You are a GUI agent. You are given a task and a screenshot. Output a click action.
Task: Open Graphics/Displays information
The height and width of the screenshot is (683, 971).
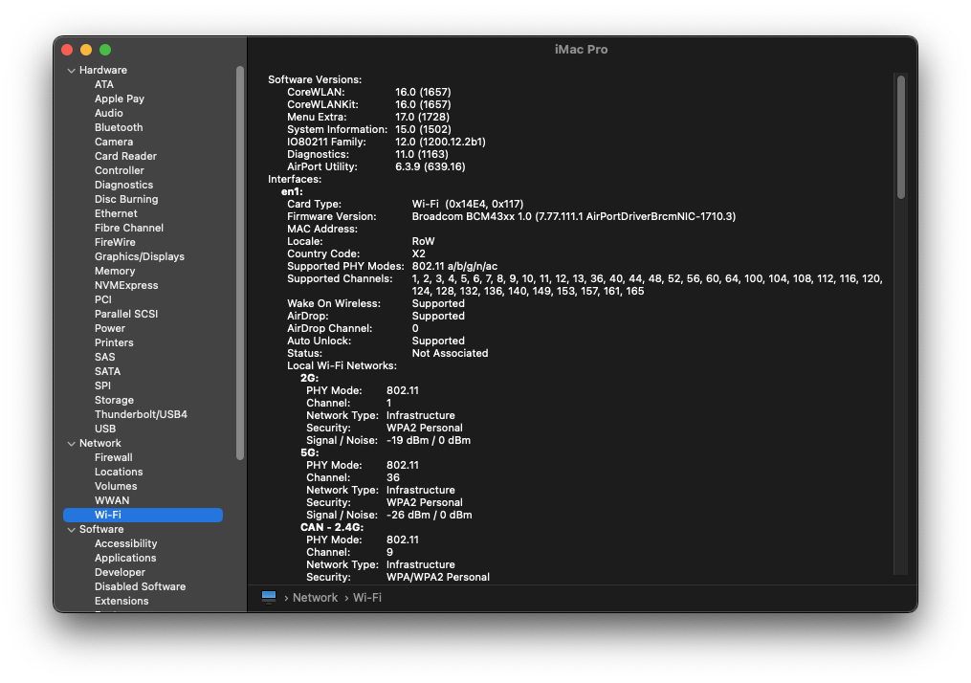140,256
